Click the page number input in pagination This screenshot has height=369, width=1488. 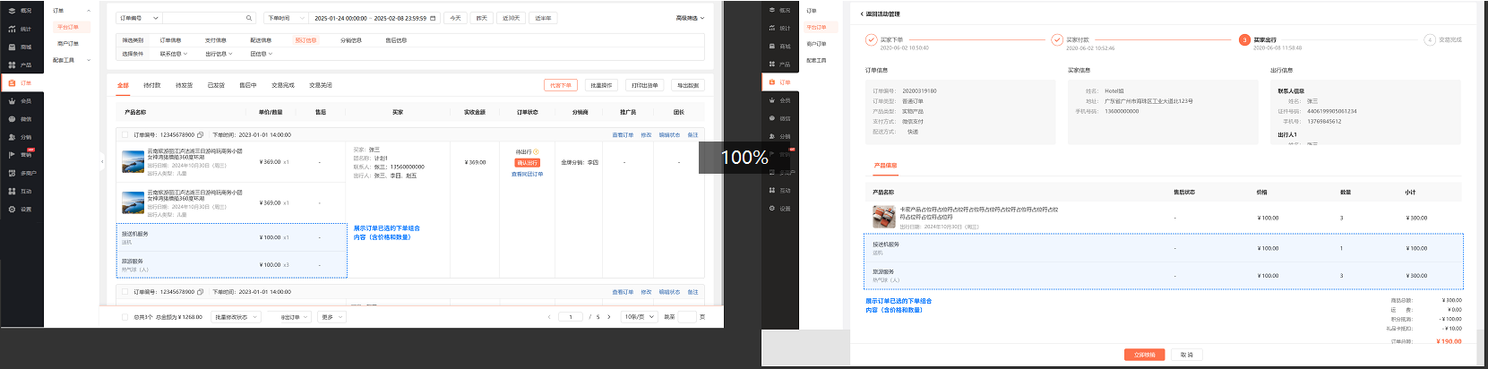click(x=571, y=317)
